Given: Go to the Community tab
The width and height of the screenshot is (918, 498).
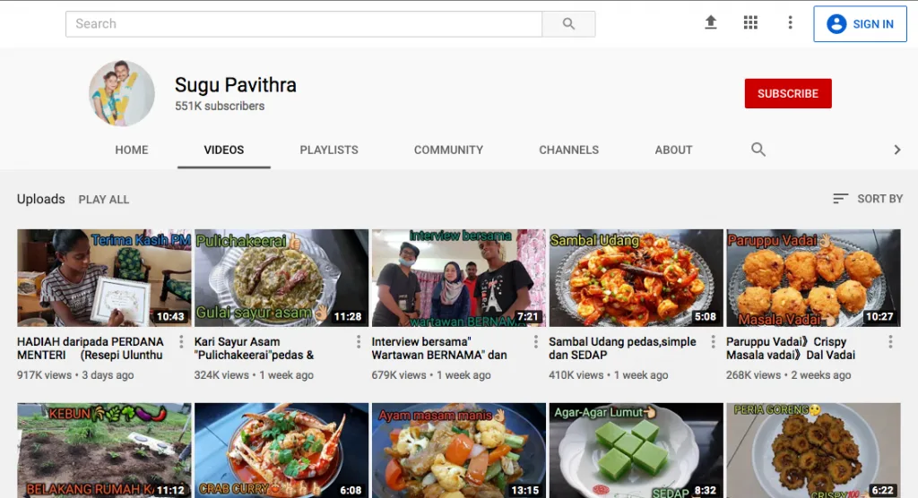Looking at the screenshot, I should pos(448,150).
